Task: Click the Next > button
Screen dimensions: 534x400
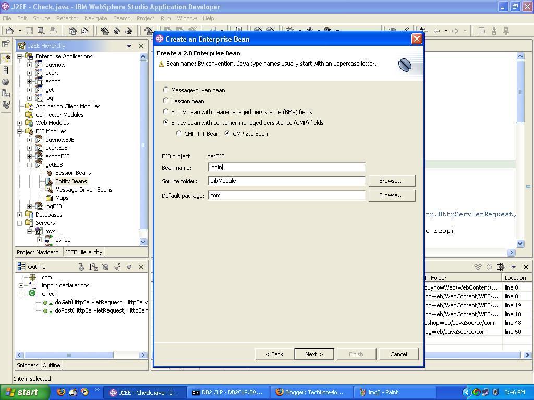Action: [x=314, y=354]
